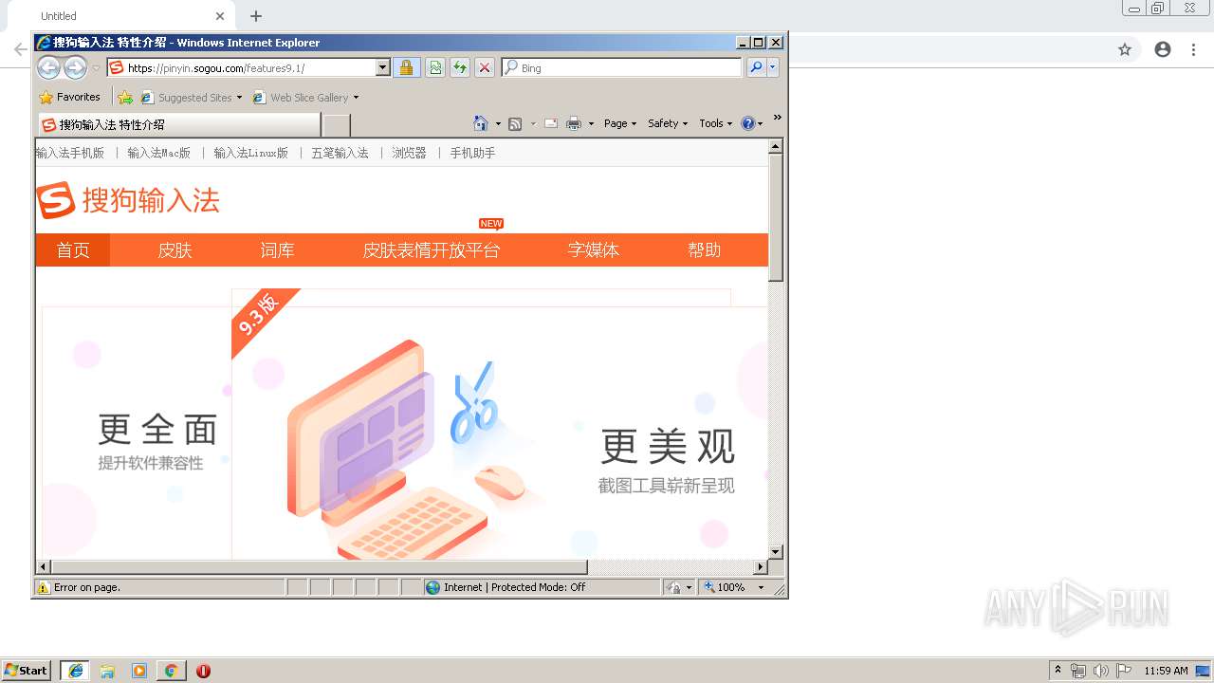Click the volume speaker tray icon
The image size is (1214, 683).
(x=1100, y=671)
